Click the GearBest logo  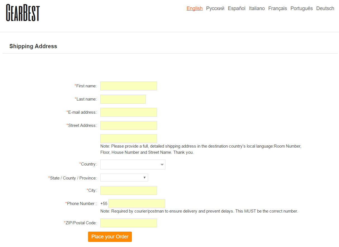coord(23,13)
